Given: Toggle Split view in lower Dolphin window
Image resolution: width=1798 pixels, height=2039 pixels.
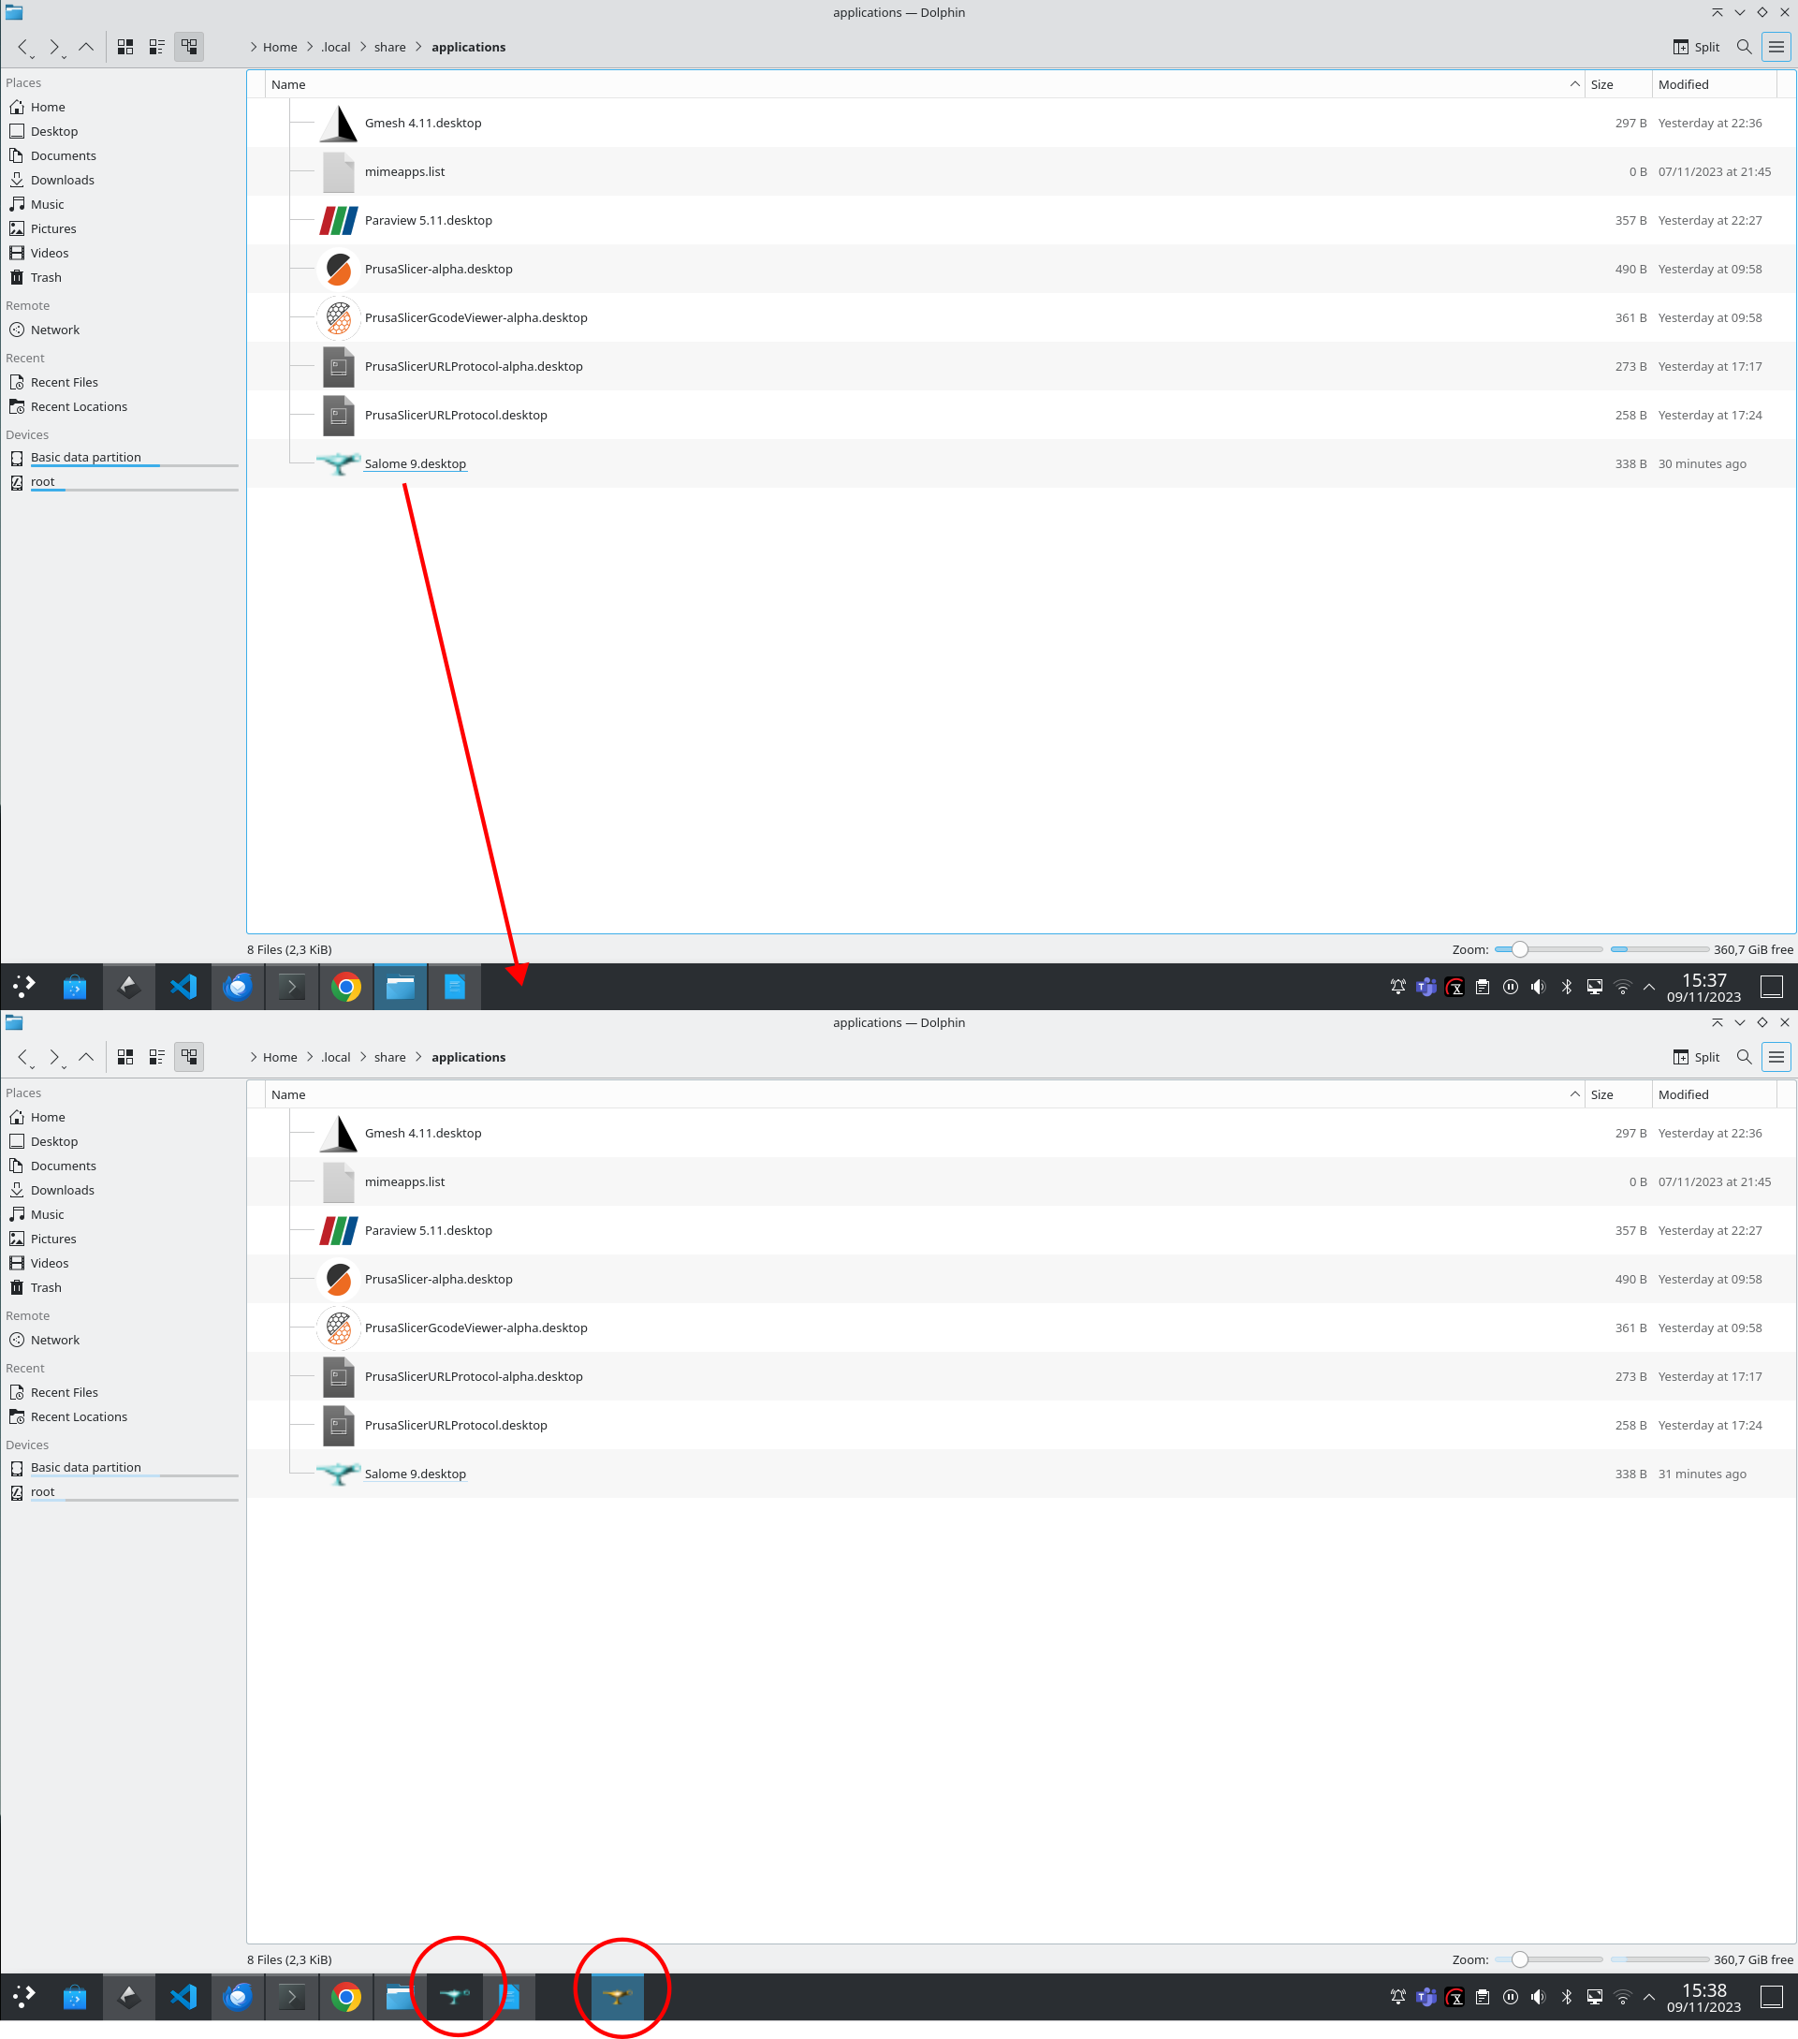Looking at the screenshot, I should 1696,1057.
